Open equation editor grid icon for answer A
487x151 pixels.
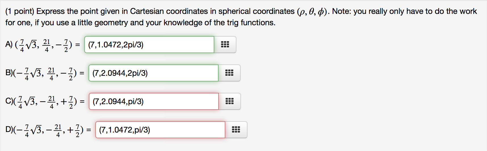coord(225,45)
